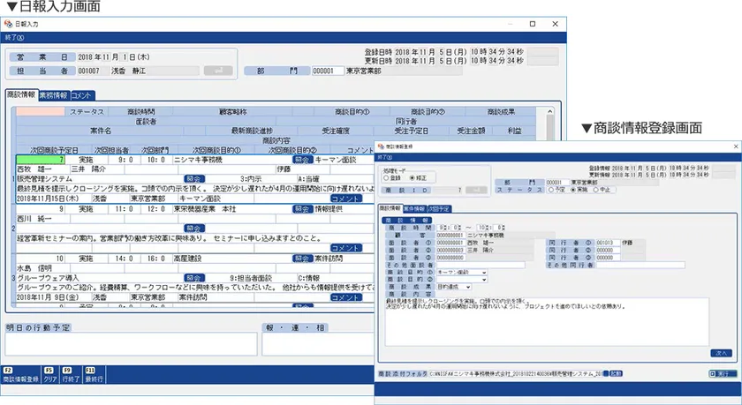742x405 pixels.
Task: Click 照会 button beside 東栄機器産業 本社
Action: pos(303,209)
